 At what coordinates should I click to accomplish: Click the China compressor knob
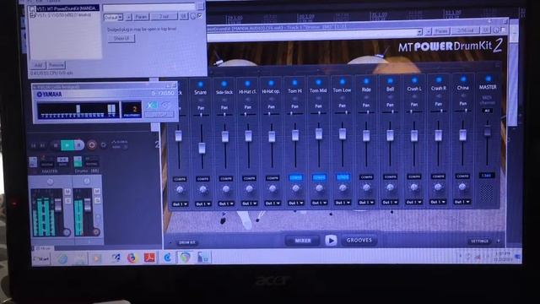pos(462,187)
